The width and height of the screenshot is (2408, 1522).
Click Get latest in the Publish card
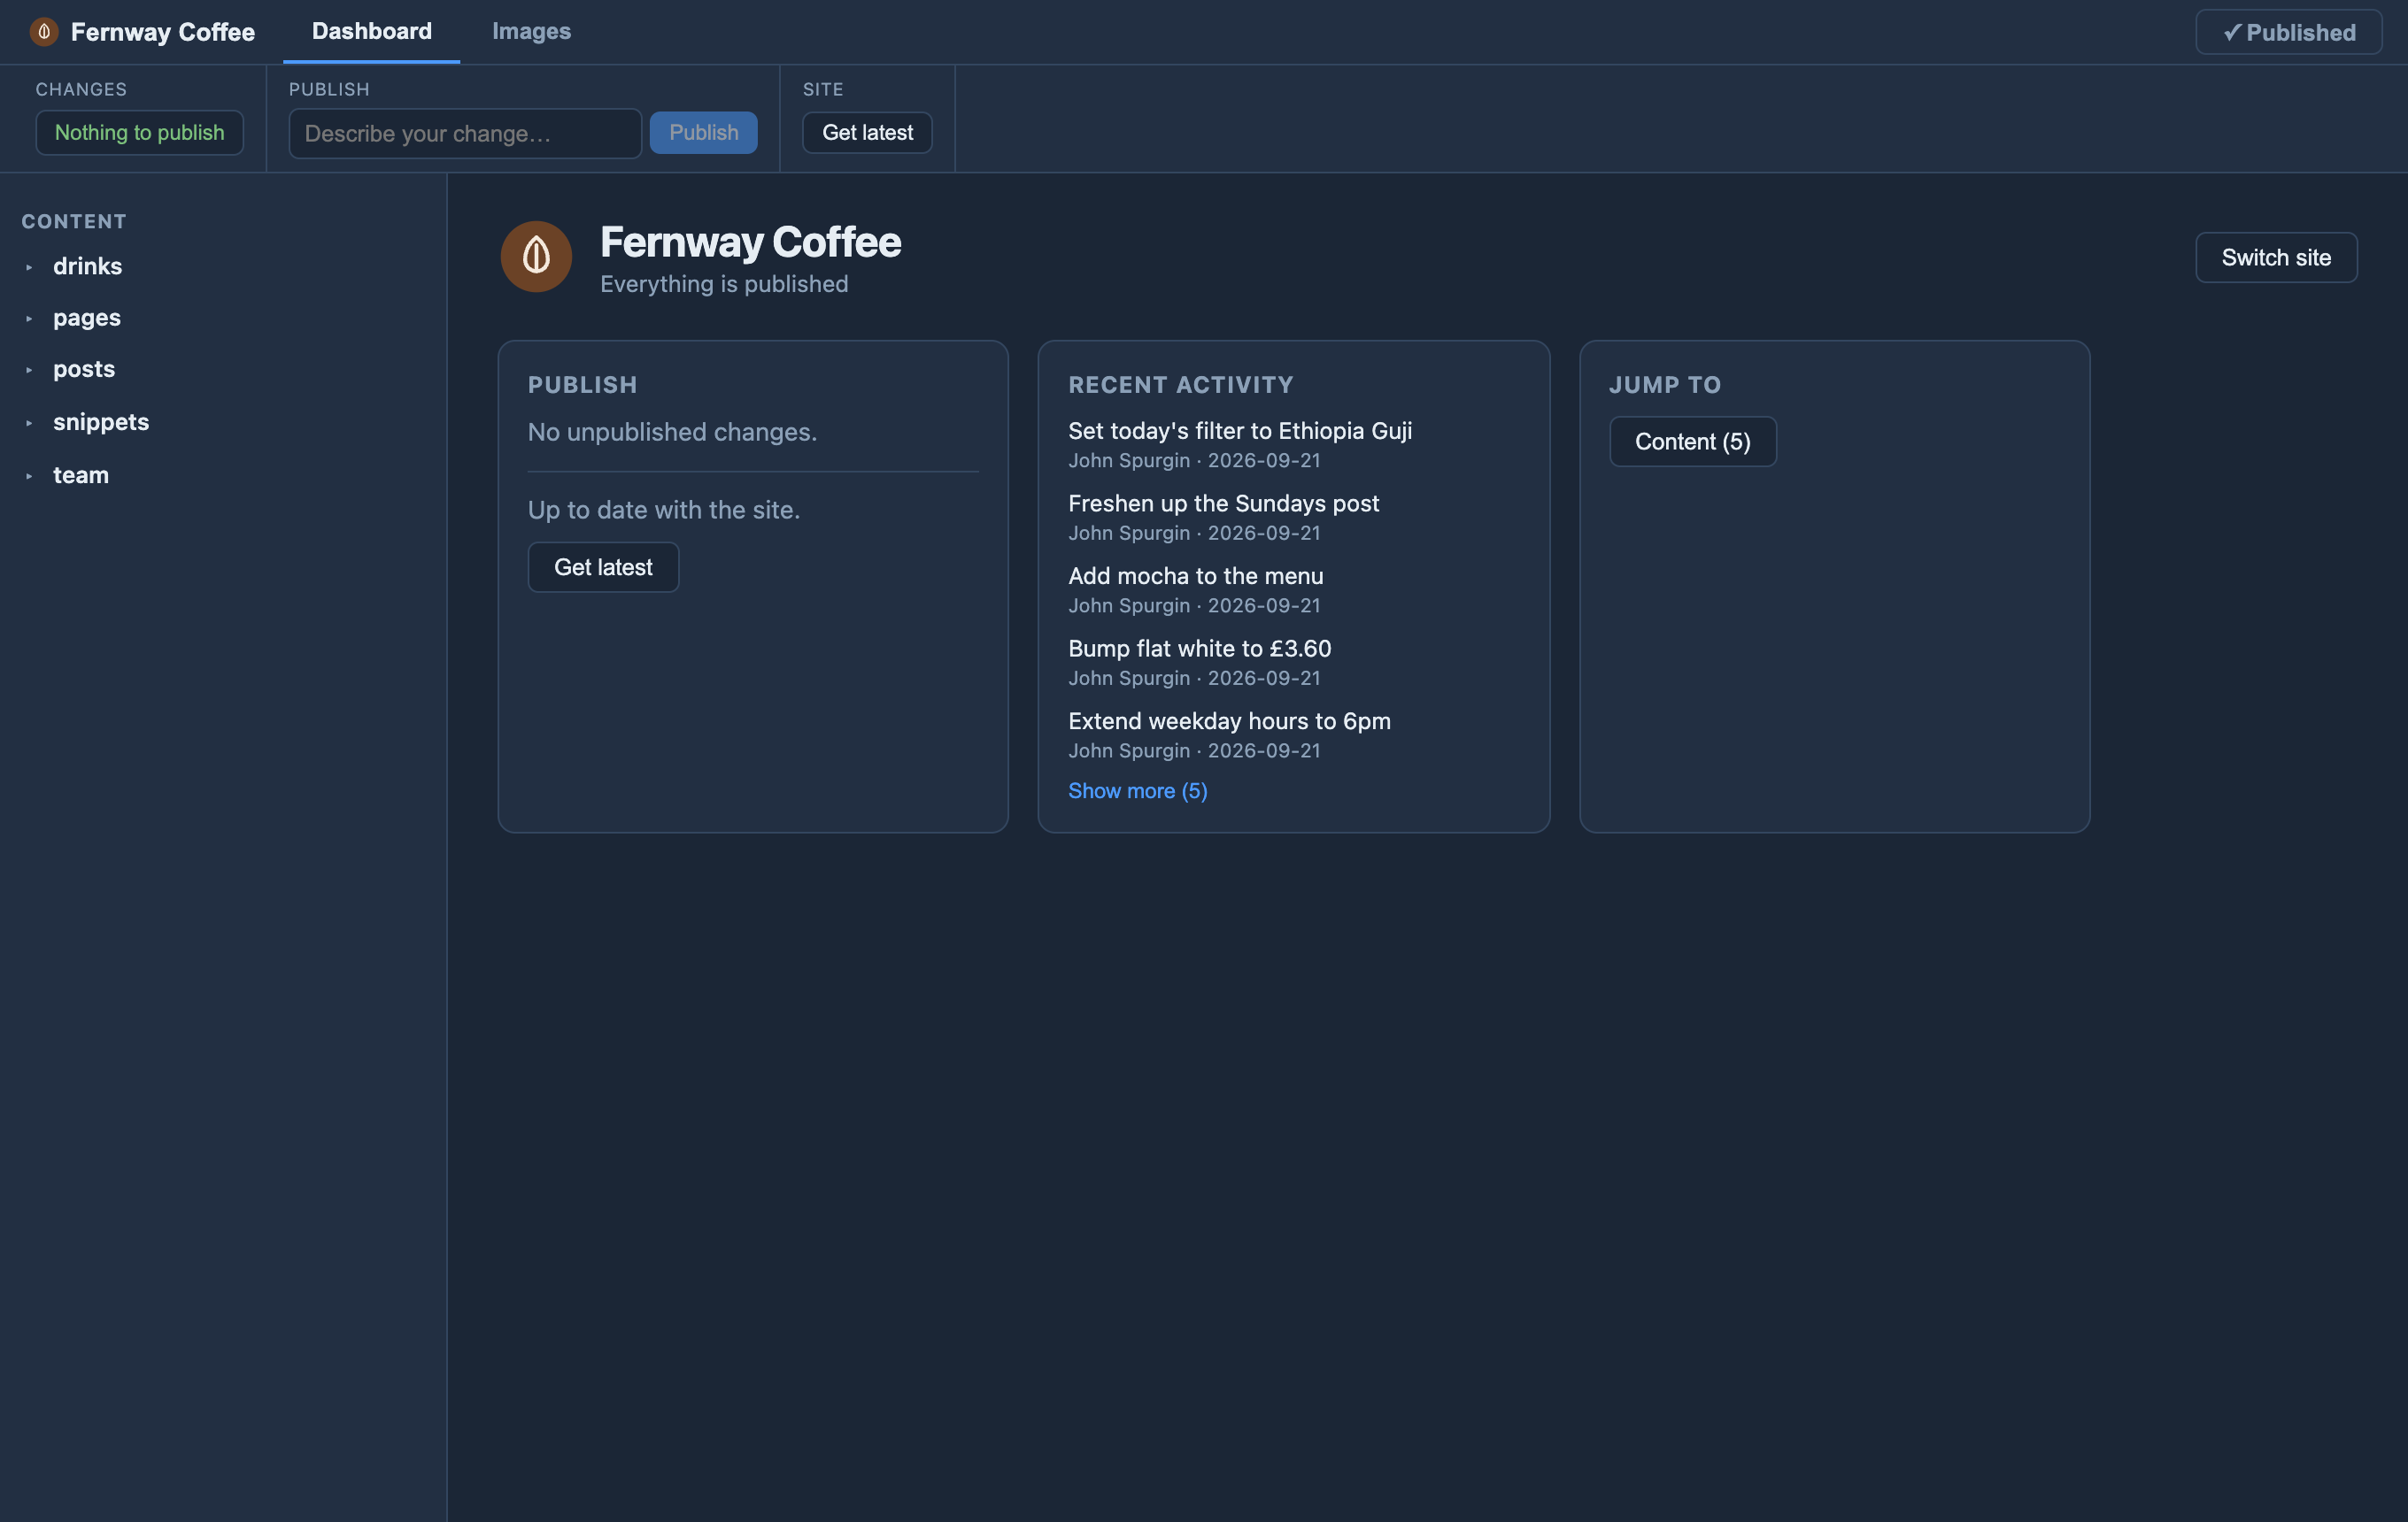(603, 567)
